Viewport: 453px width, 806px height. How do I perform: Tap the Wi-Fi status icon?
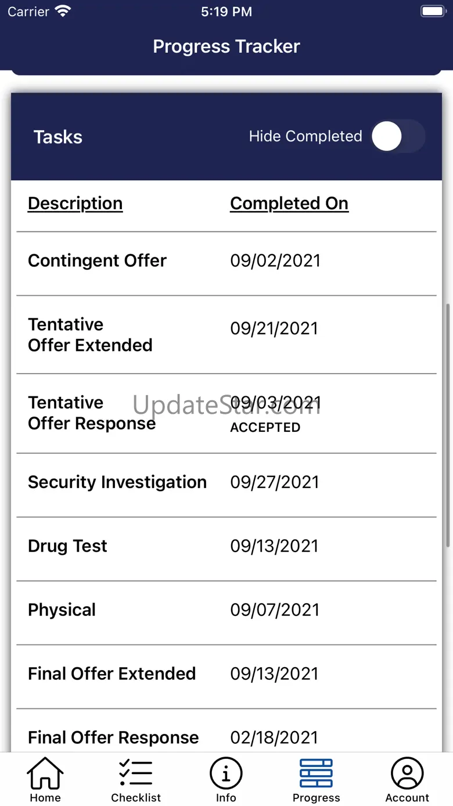[62, 12]
